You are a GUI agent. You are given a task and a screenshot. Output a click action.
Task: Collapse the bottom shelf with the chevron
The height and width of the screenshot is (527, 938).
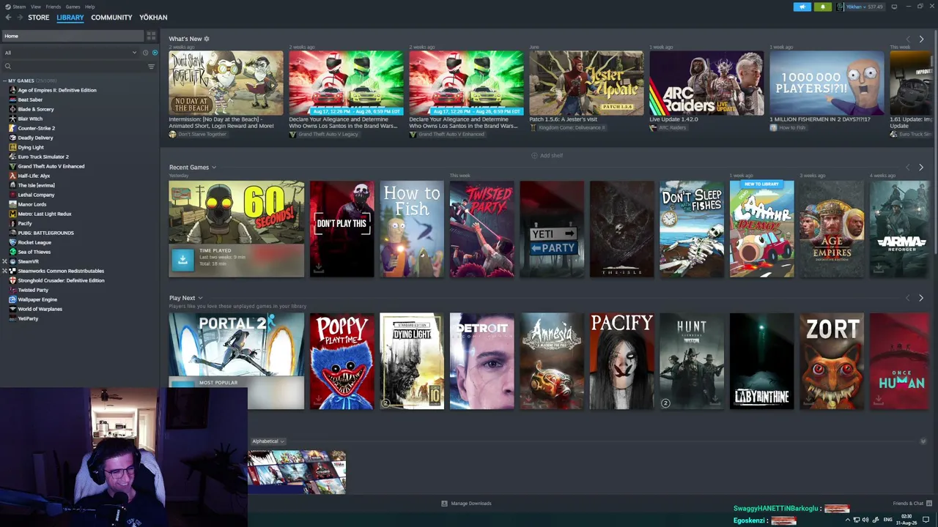click(x=923, y=441)
